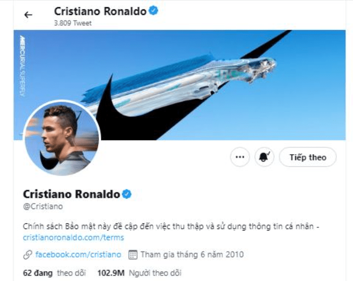Click the calendar icon by the join date

point(133,255)
